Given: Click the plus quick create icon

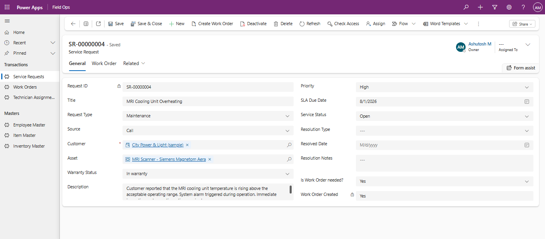Looking at the screenshot, I should coord(480,7).
